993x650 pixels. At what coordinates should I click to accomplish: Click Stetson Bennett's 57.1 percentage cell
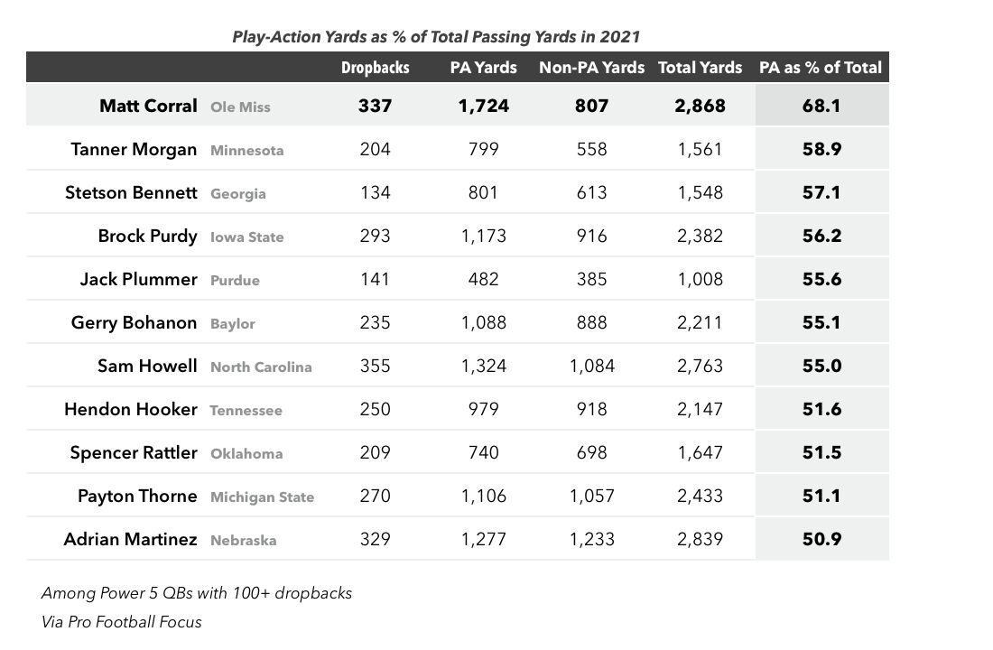pos(822,192)
